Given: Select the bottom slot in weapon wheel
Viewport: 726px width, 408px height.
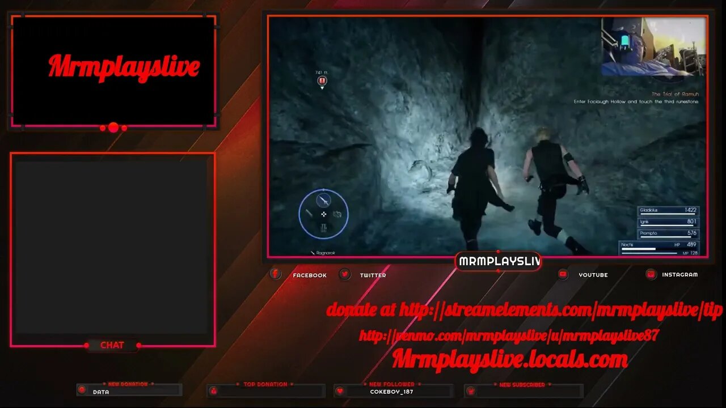Looking at the screenshot, I should tap(324, 228).
